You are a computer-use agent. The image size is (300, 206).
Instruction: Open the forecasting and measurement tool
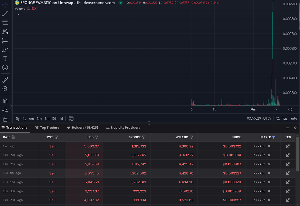coord(5,41)
